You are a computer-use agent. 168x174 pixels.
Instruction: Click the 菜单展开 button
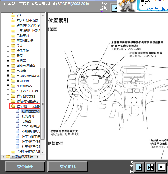tap(25, 166)
